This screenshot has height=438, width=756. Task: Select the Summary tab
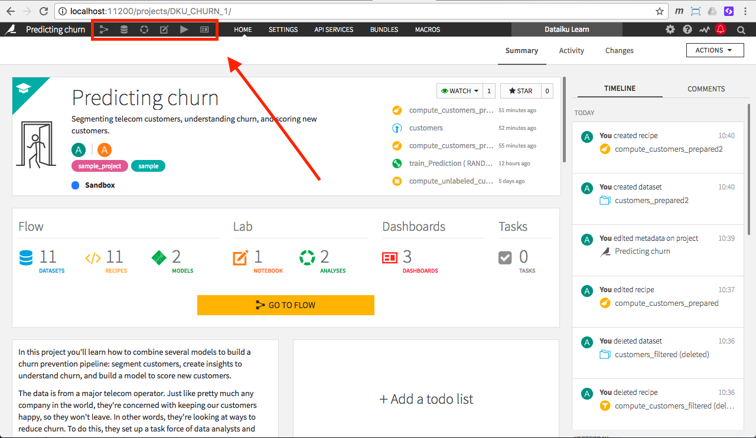coord(522,51)
